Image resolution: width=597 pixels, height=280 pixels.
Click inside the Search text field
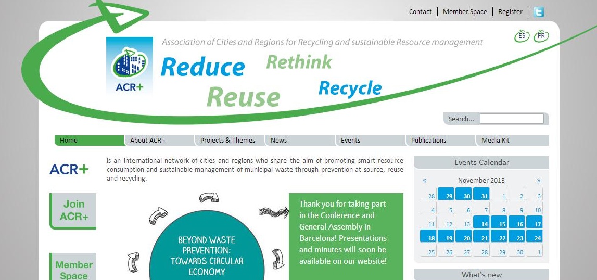click(511, 119)
